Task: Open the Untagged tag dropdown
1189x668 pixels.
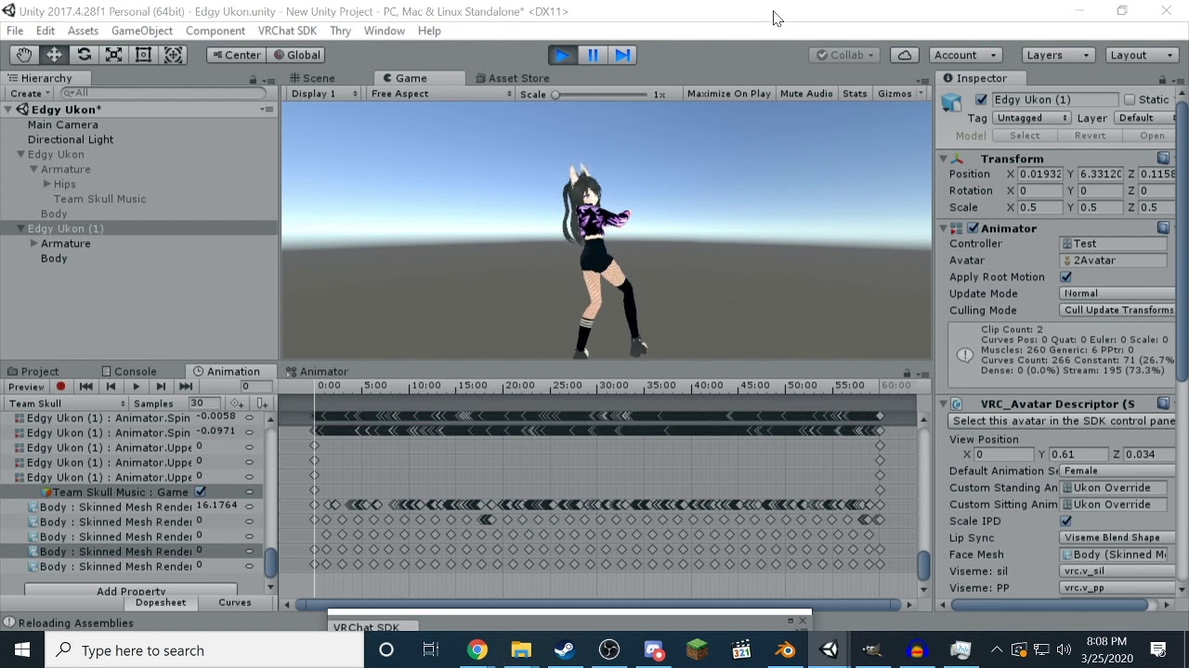Action: (x=1031, y=118)
